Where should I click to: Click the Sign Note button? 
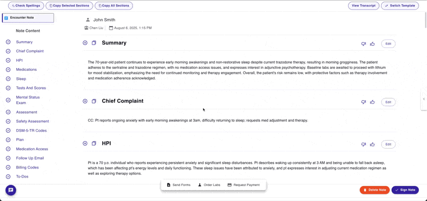pos(405,190)
